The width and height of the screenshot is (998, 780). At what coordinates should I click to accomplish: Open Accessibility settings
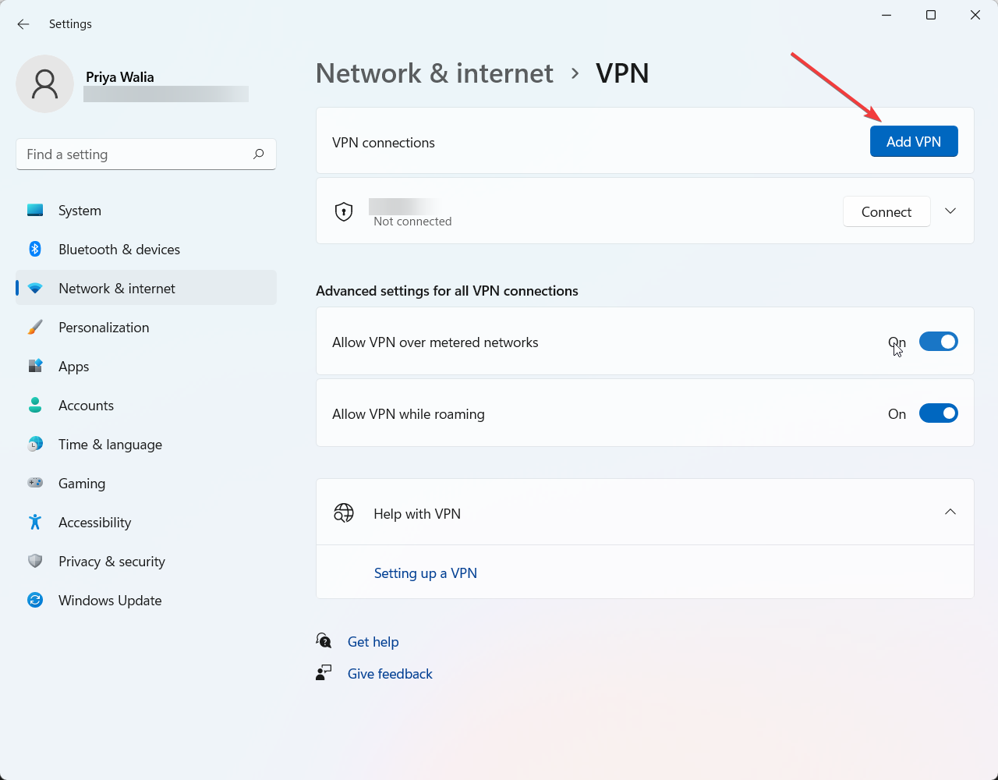146,522
